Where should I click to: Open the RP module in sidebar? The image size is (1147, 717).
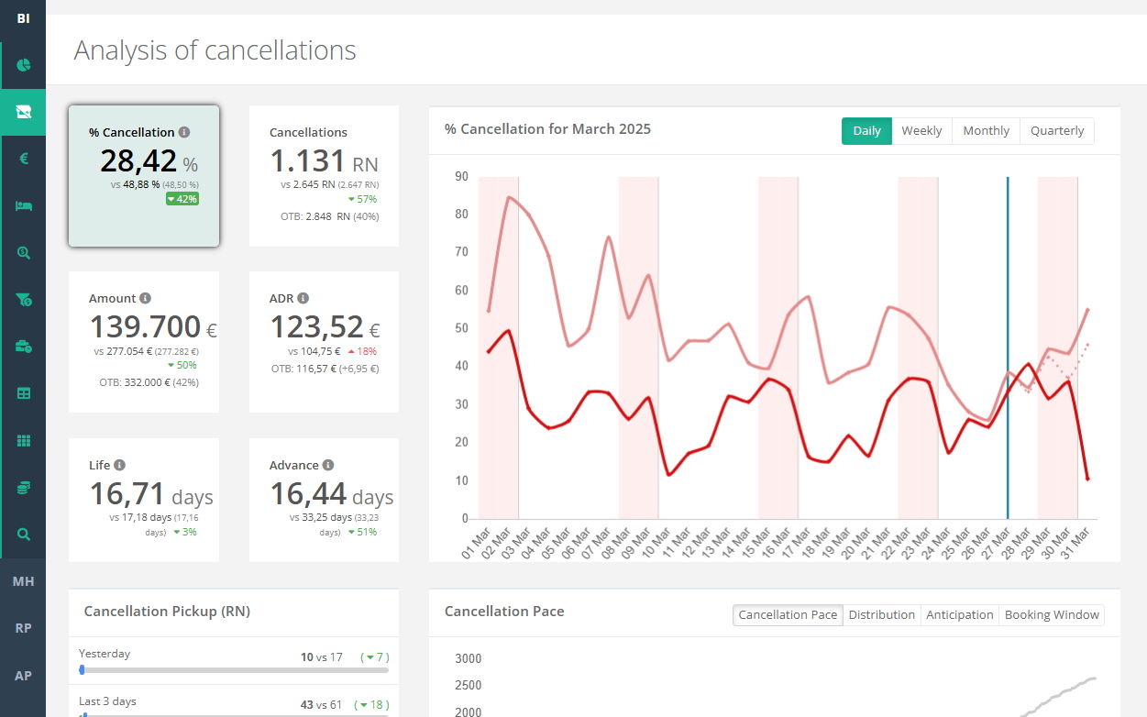pyautogui.click(x=23, y=628)
